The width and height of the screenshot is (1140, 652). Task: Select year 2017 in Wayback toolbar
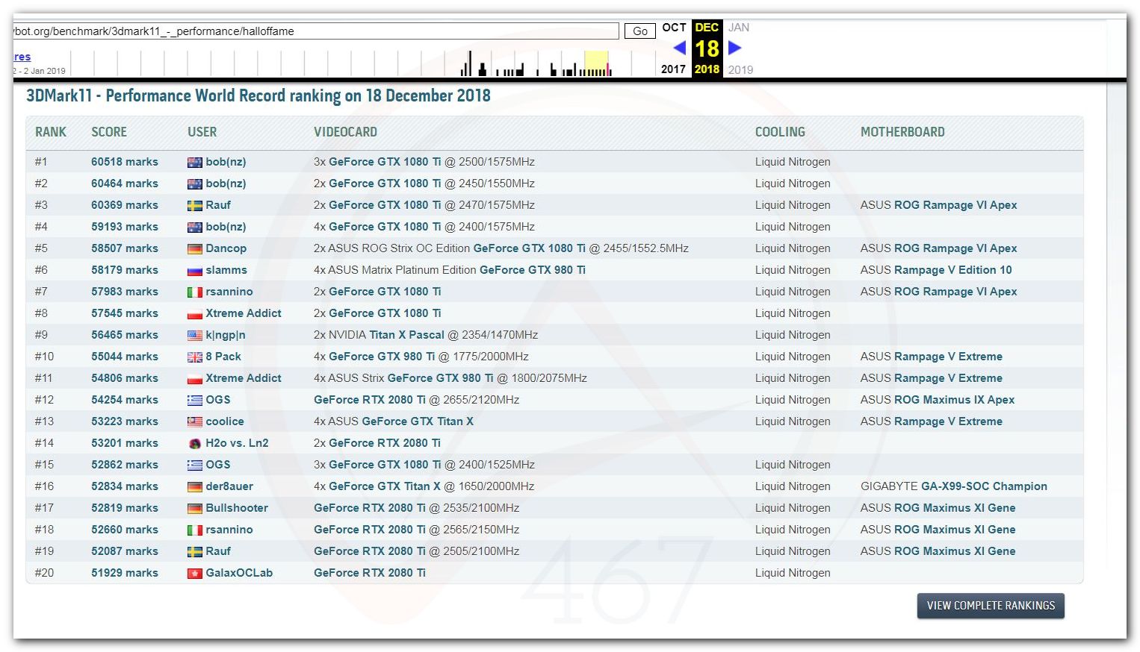coord(673,69)
